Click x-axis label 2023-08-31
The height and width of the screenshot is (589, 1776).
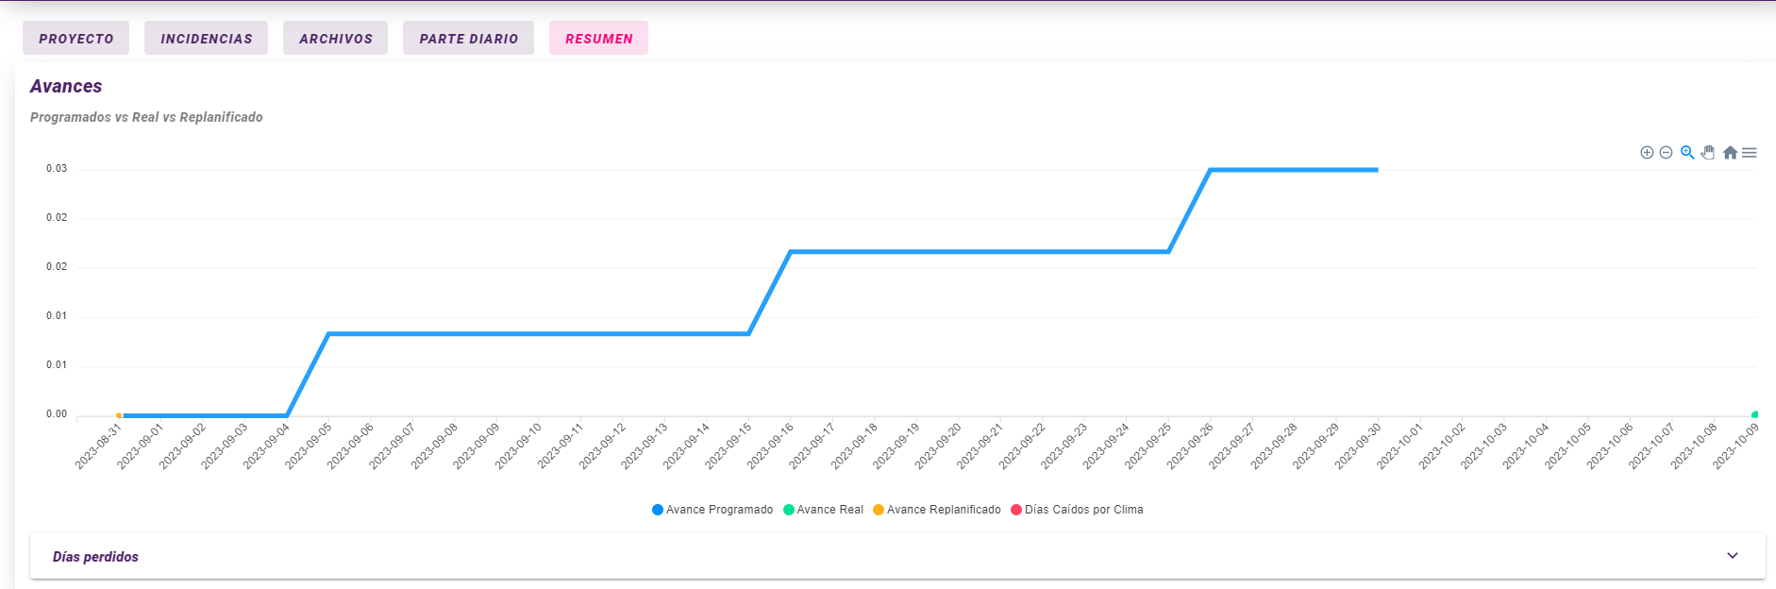tap(99, 446)
